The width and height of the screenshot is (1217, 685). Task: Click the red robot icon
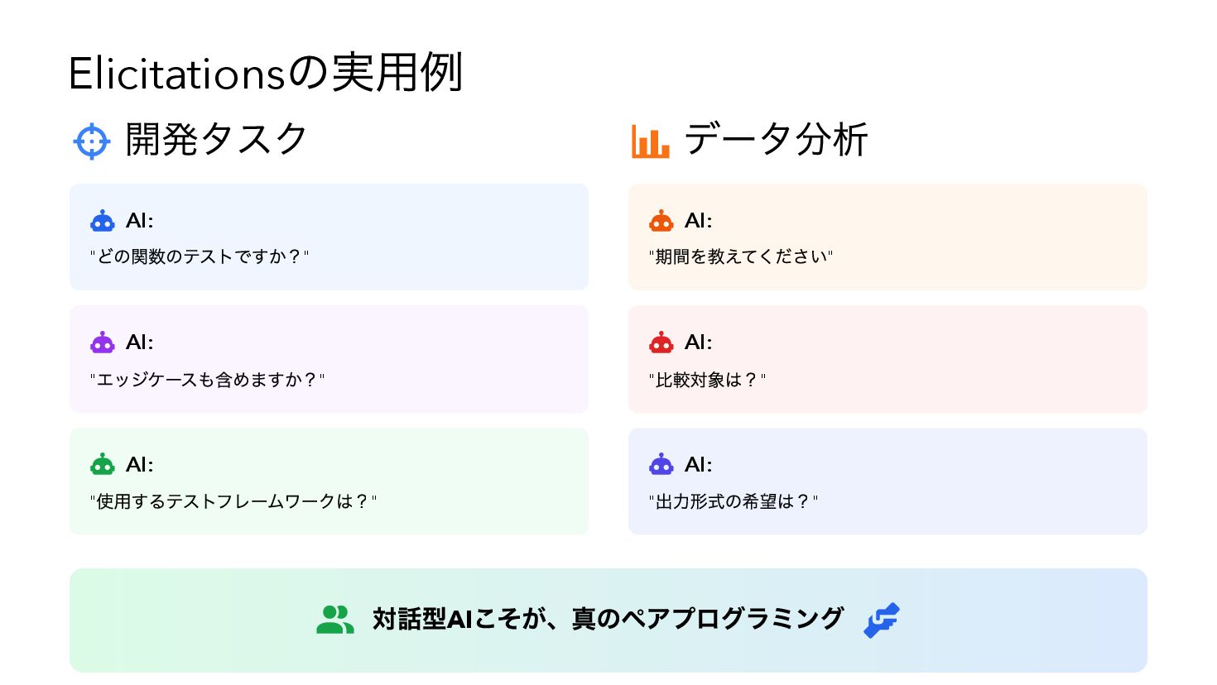pyautogui.click(x=661, y=342)
